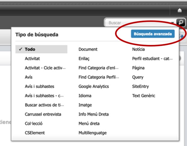Choose Enllaç as search type
Image resolution: width=187 pixels, height=146 pixels.
[x=84, y=59]
